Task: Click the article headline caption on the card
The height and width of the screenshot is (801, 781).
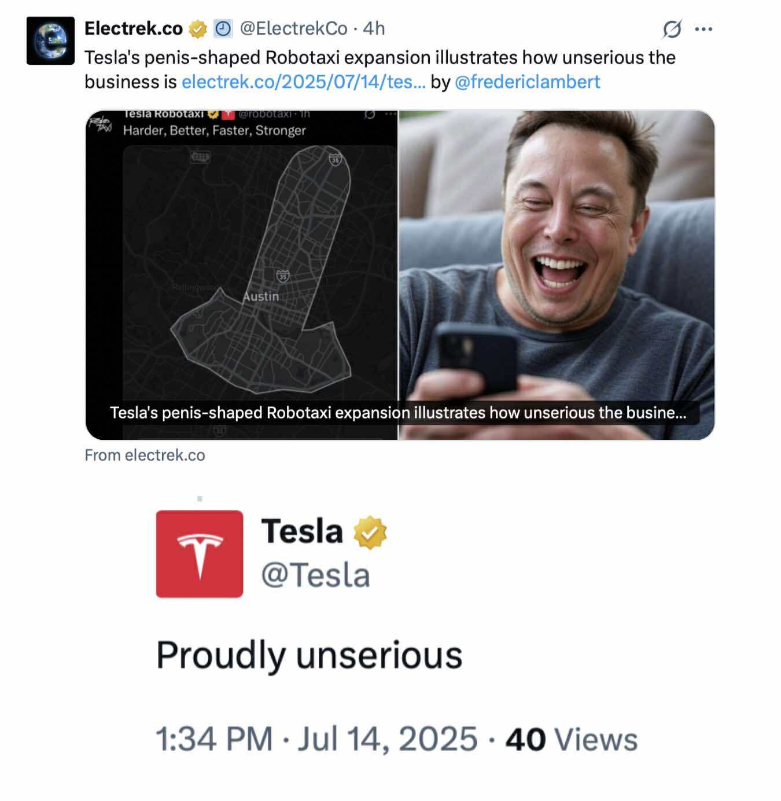Action: click(398, 413)
